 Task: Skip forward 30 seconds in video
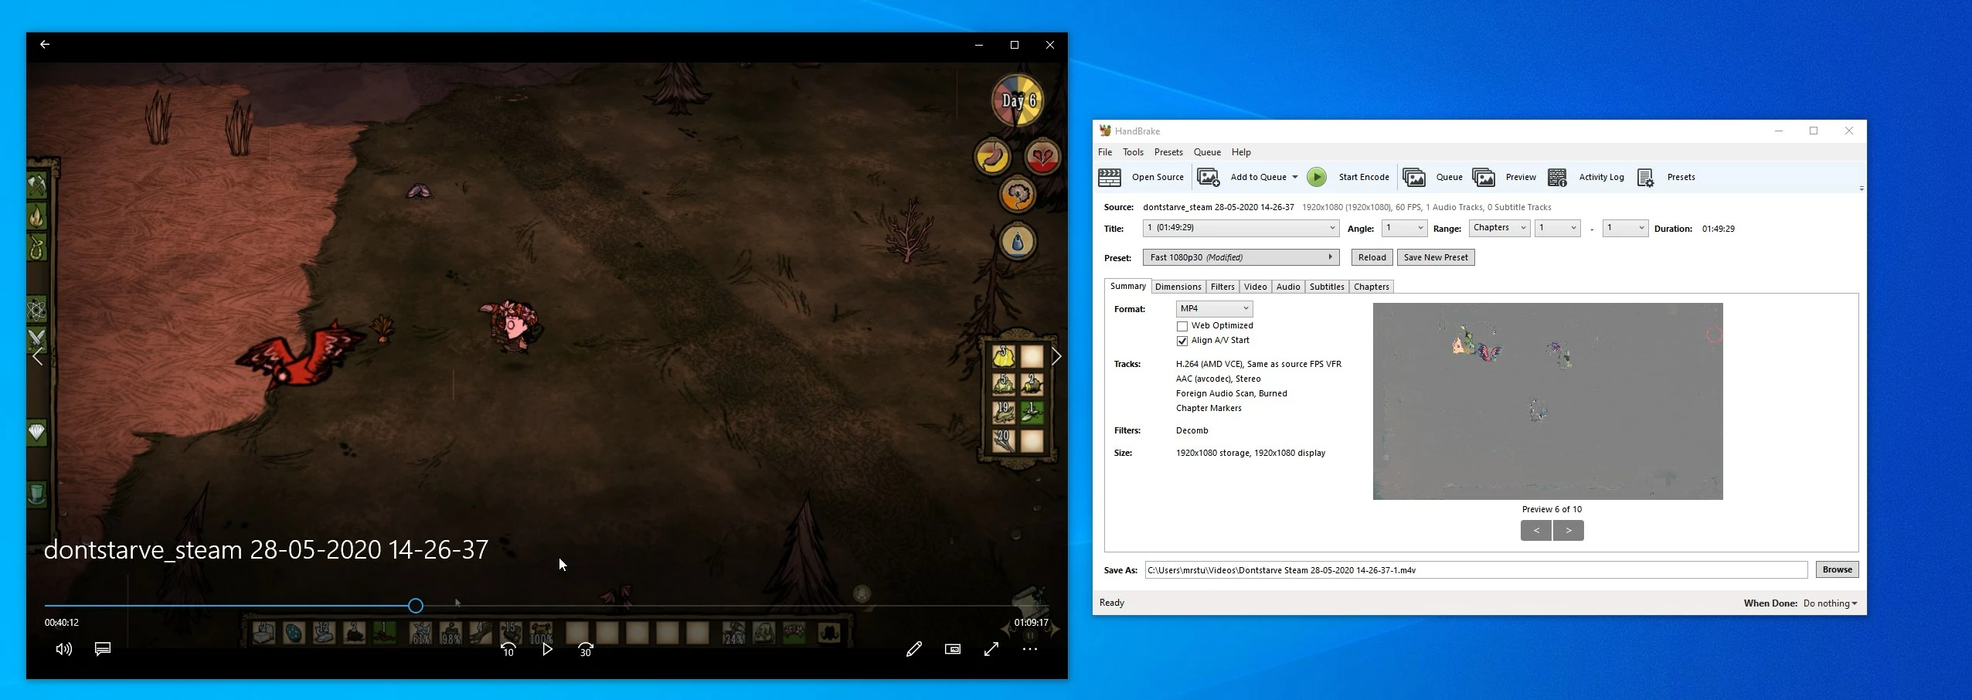click(586, 650)
